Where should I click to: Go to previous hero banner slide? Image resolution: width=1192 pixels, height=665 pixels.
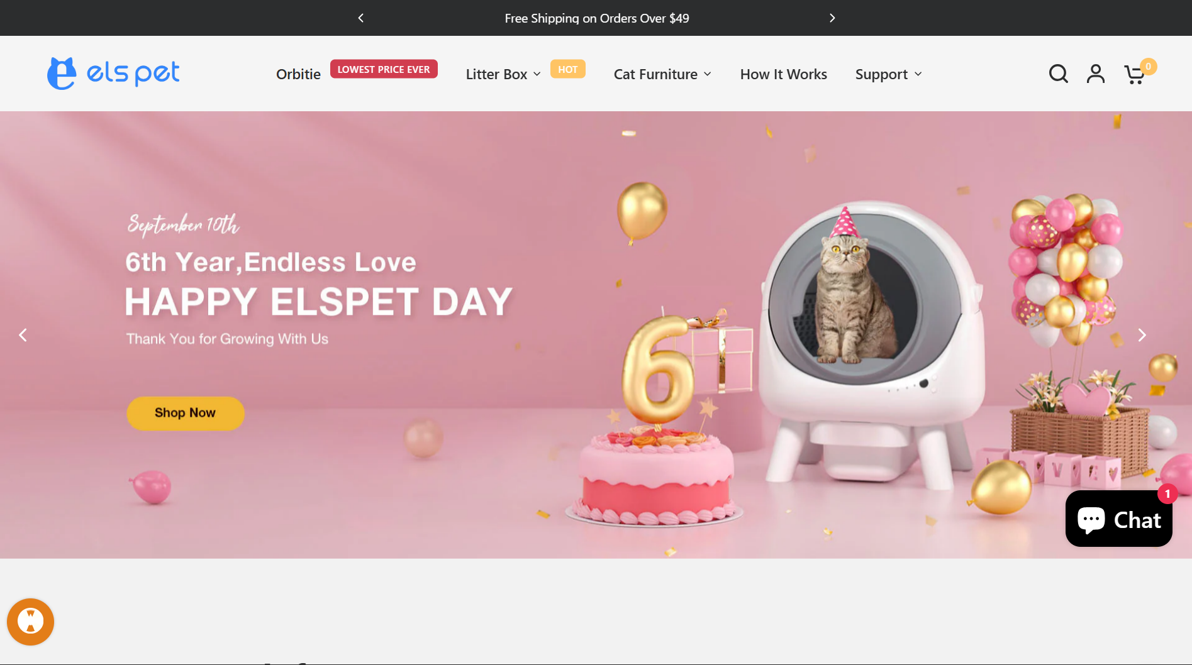[x=23, y=335]
